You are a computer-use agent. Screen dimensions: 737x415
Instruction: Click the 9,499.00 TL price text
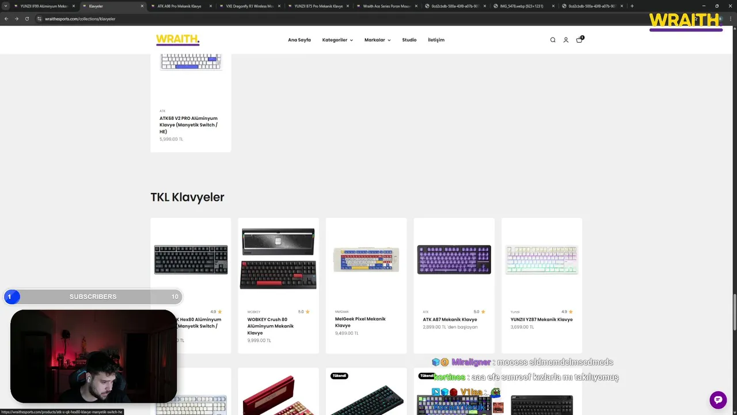point(347,333)
